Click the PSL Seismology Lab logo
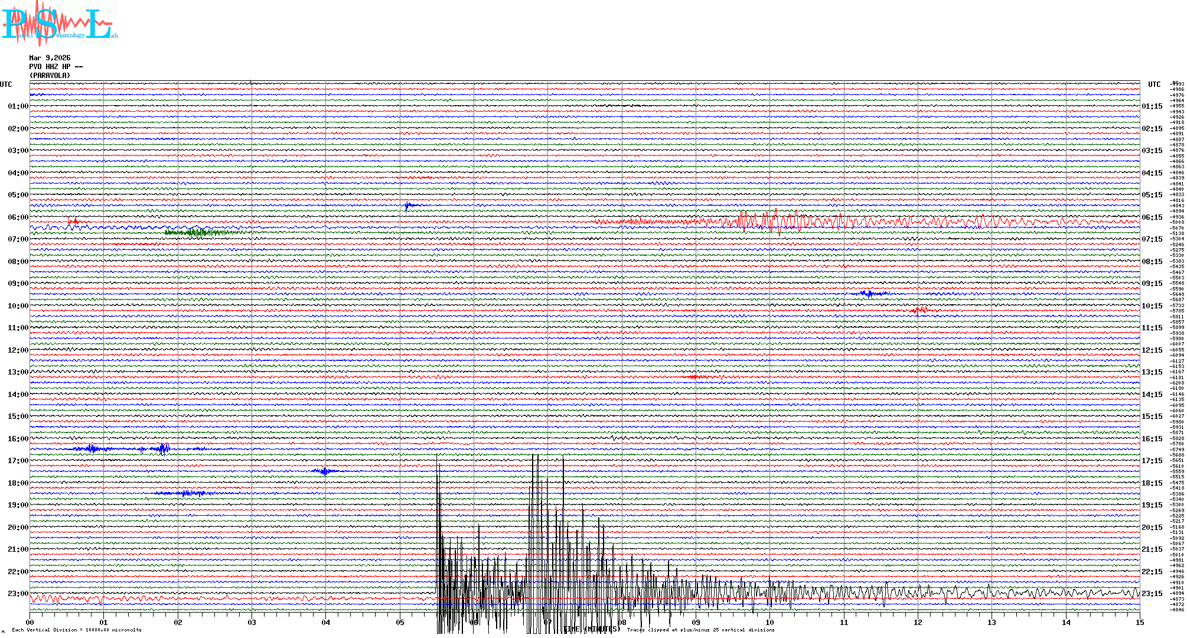 pos(59,24)
